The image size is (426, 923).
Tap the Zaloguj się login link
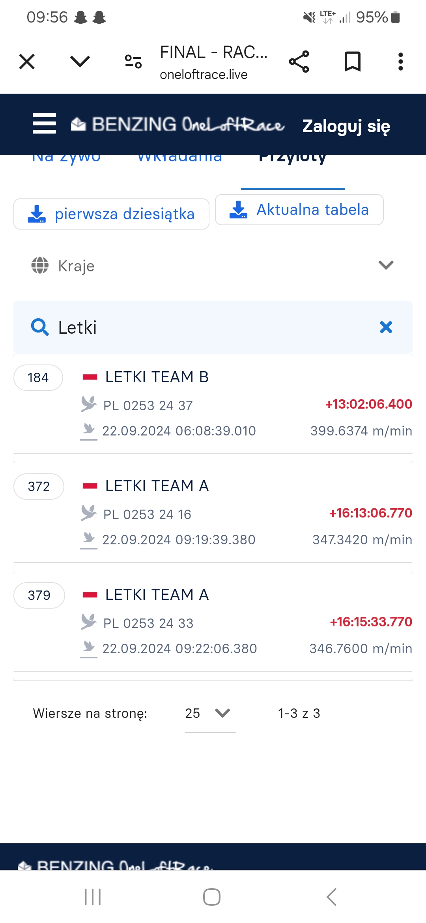tap(346, 126)
